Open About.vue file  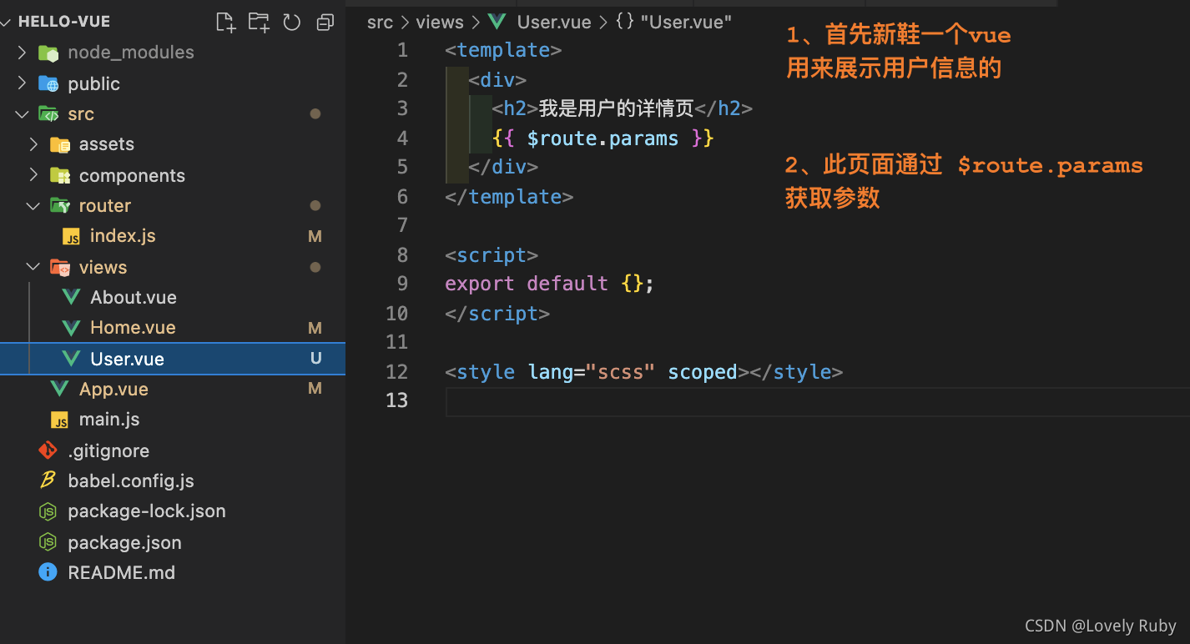(134, 298)
